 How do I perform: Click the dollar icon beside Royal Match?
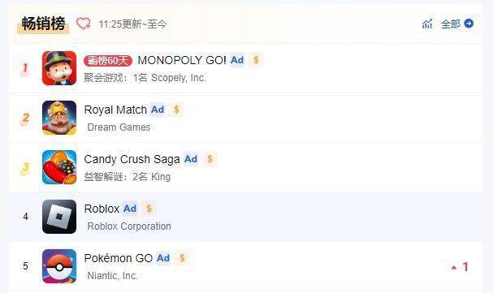click(176, 110)
